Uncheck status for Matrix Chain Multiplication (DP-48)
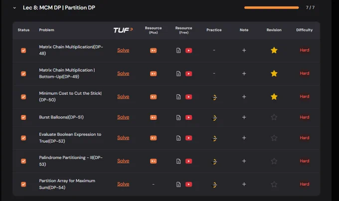Screen dimensions: 339x201 pyautogui.click(x=23, y=50)
